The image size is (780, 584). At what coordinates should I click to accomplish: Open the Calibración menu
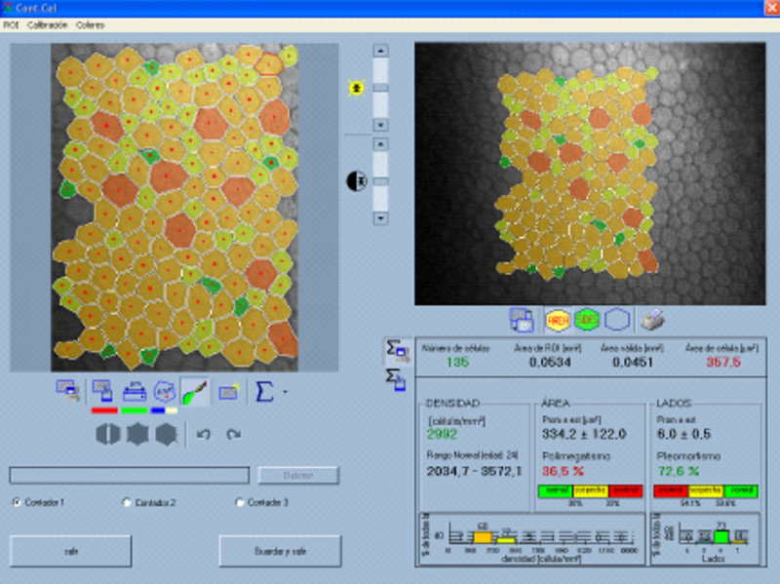[47, 24]
